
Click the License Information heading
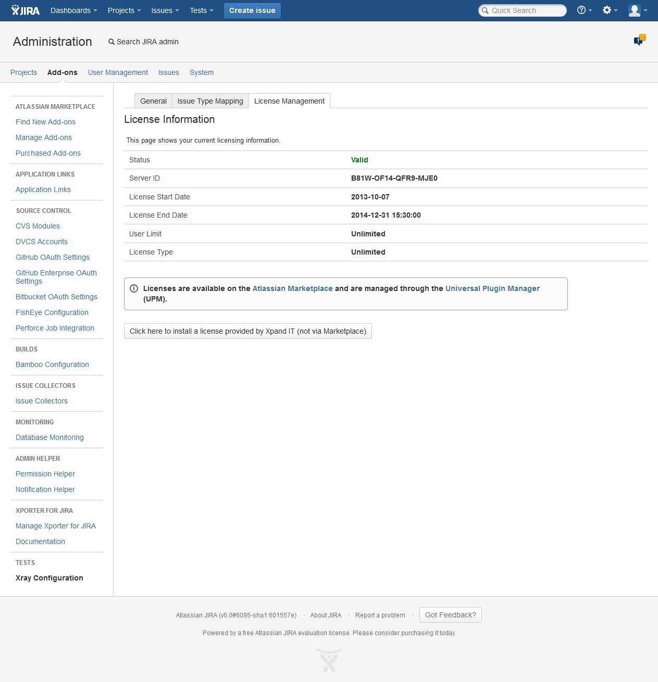(169, 119)
